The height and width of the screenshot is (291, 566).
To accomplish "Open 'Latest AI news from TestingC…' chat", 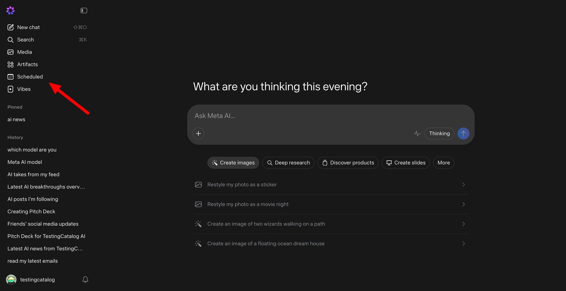I will [45, 249].
